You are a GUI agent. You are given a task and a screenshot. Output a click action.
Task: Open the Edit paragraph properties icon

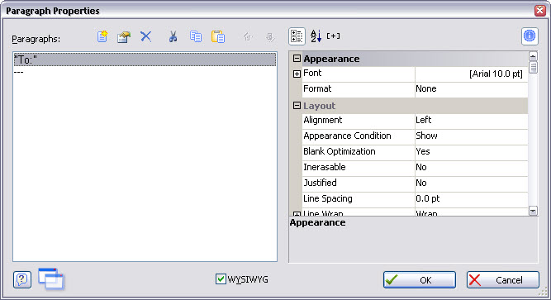coord(124,36)
